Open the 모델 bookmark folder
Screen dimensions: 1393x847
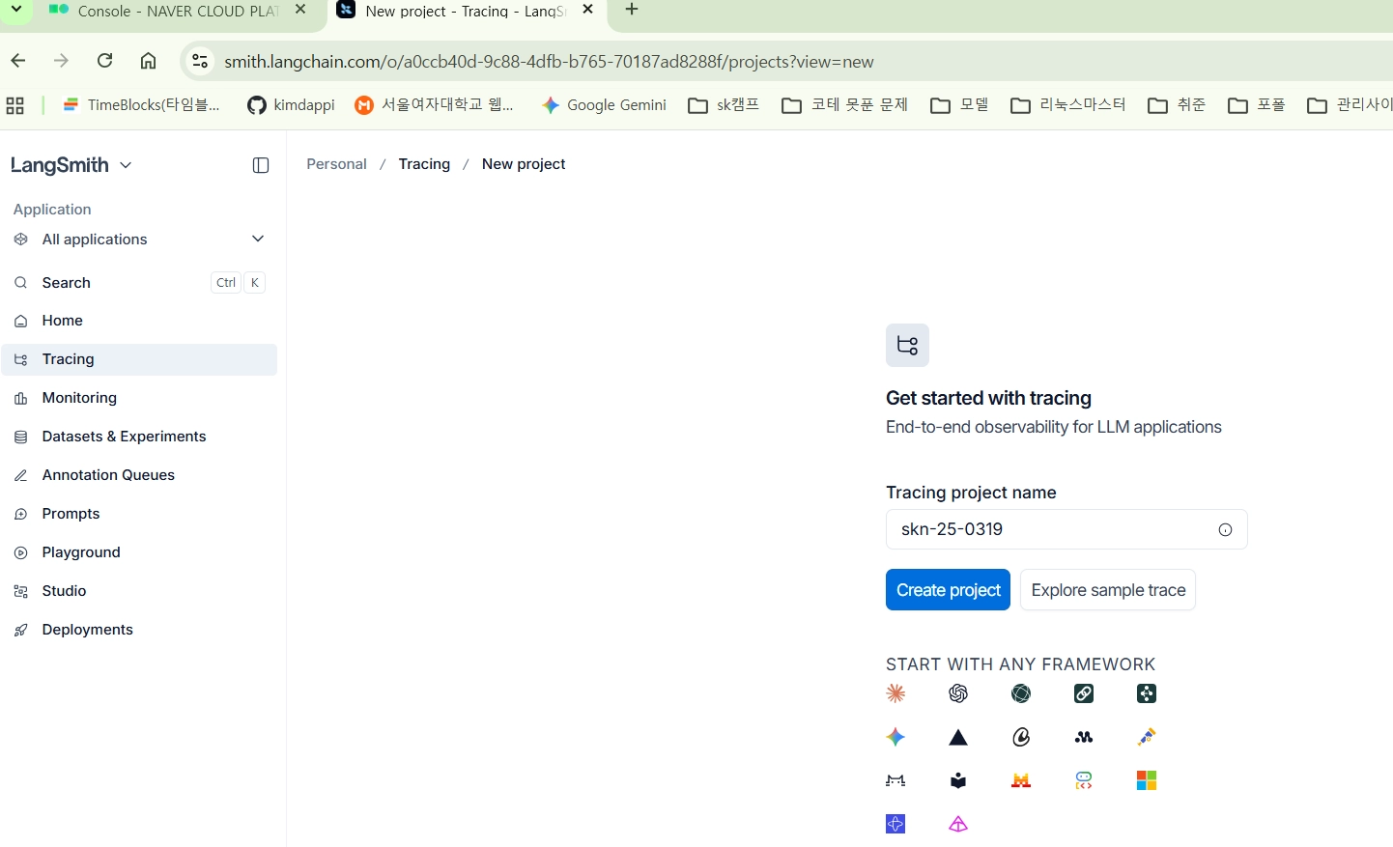pos(959,105)
